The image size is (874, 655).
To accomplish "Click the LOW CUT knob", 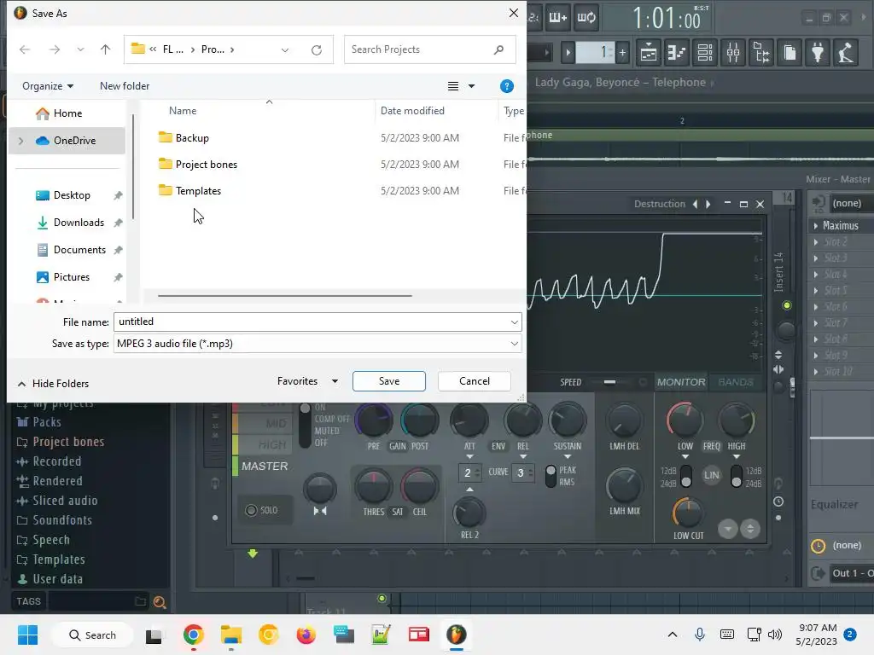I will (x=688, y=513).
